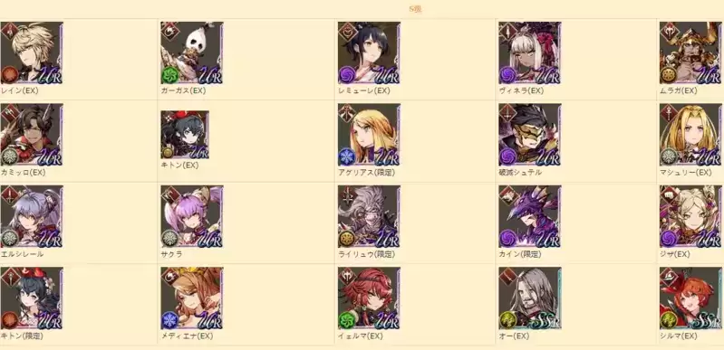Click the ライリュウ(限定) character thumbnail

tap(369, 217)
